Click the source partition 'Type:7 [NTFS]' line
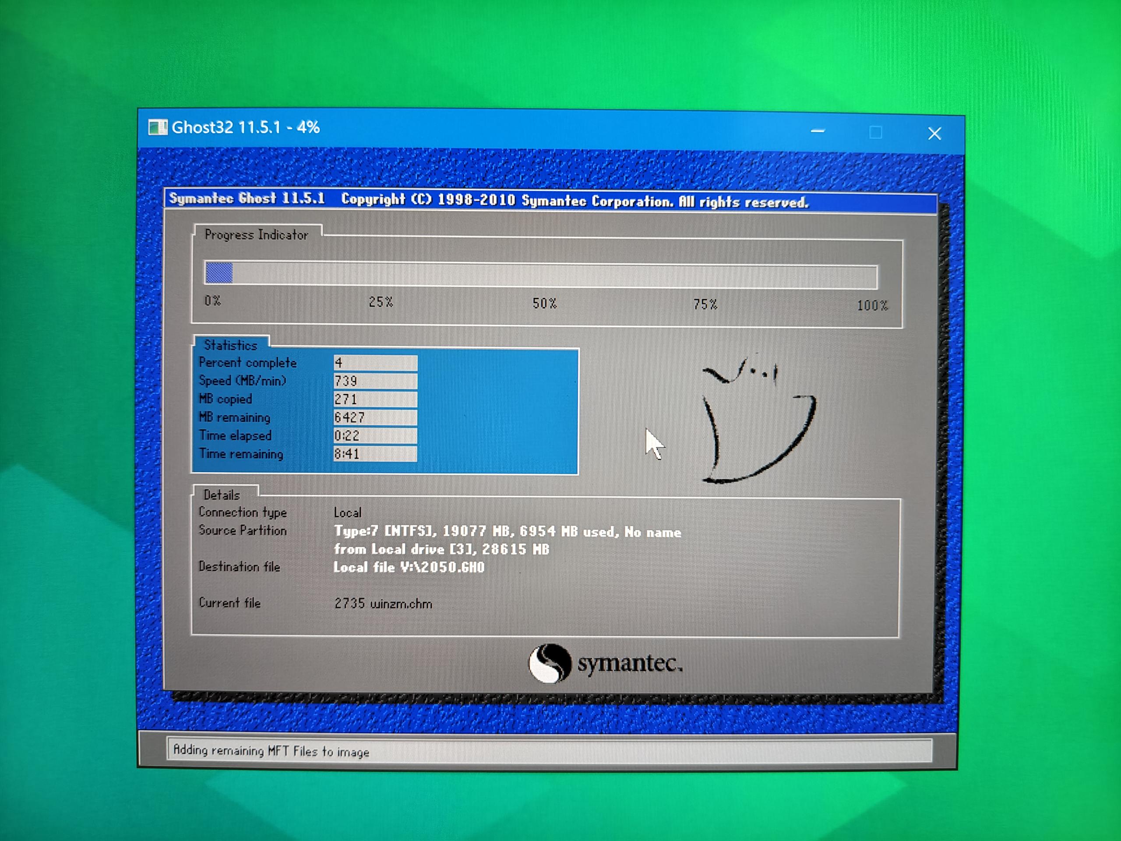1121x841 pixels. [508, 532]
